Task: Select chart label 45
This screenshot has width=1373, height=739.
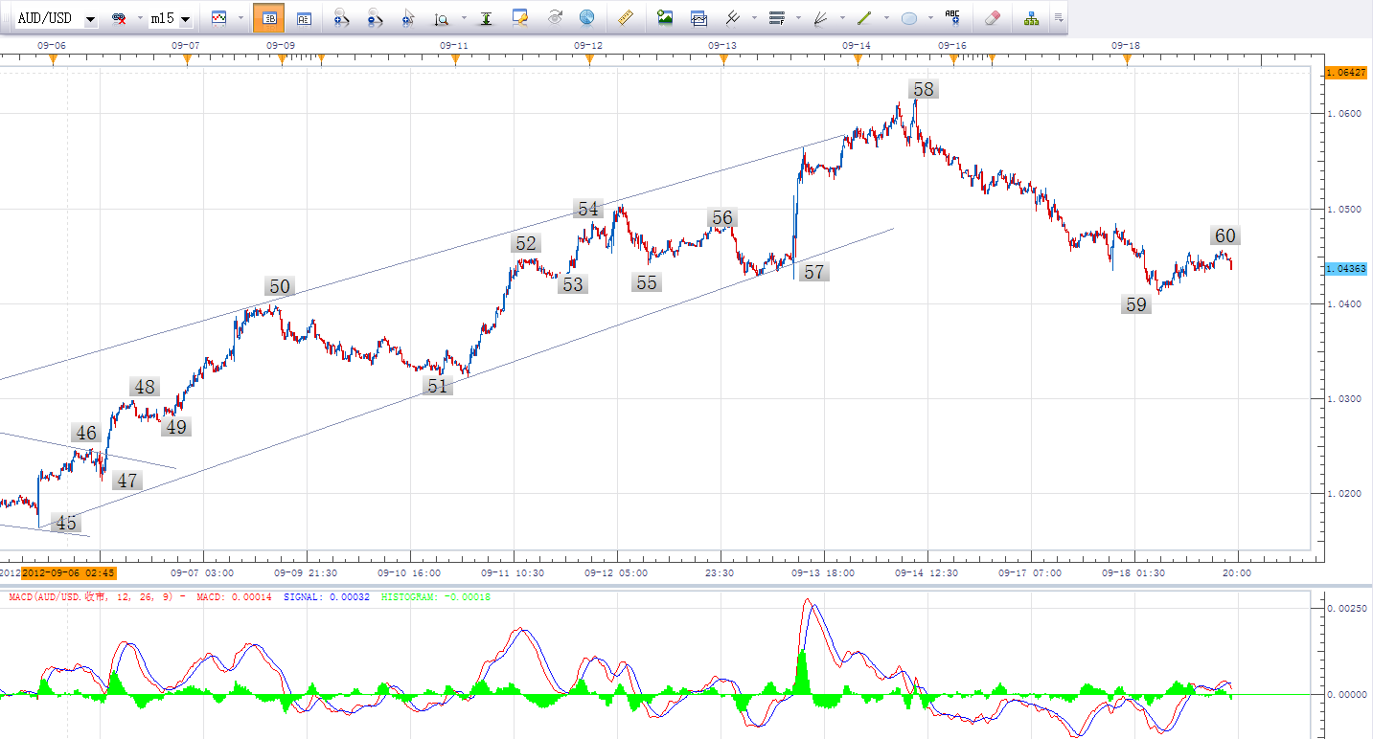Action: pyautogui.click(x=66, y=524)
